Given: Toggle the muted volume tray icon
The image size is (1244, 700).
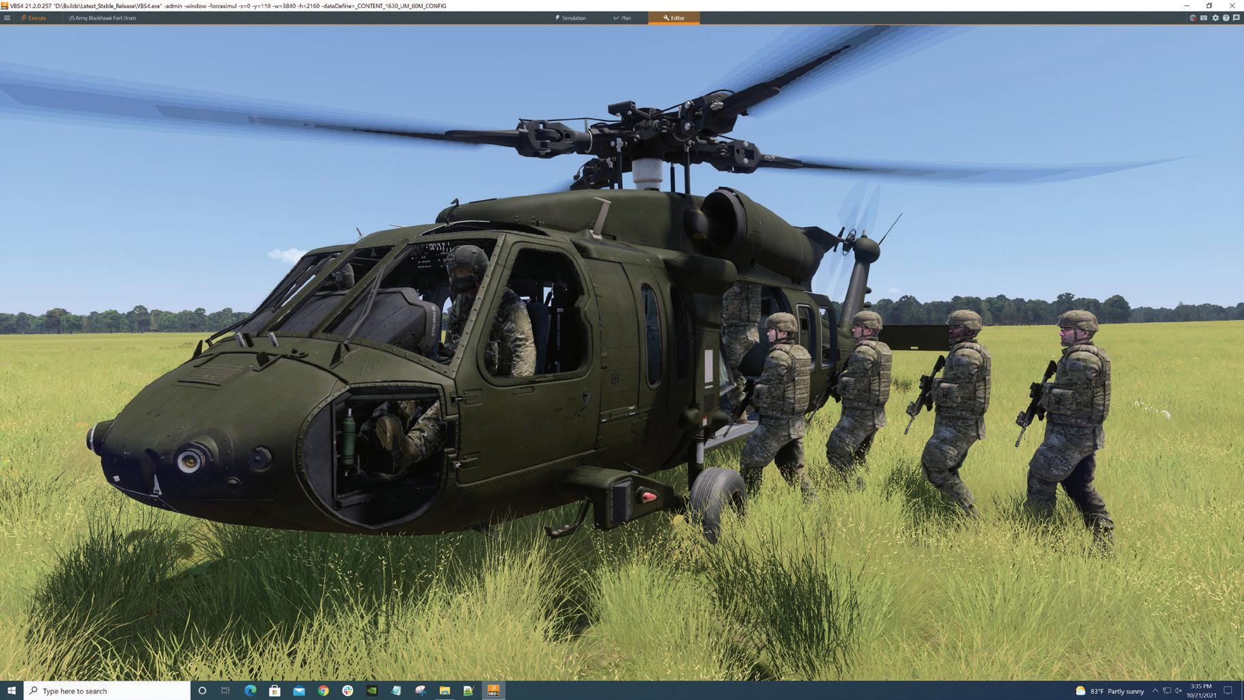Looking at the screenshot, I should click(x=1178, y=690).
